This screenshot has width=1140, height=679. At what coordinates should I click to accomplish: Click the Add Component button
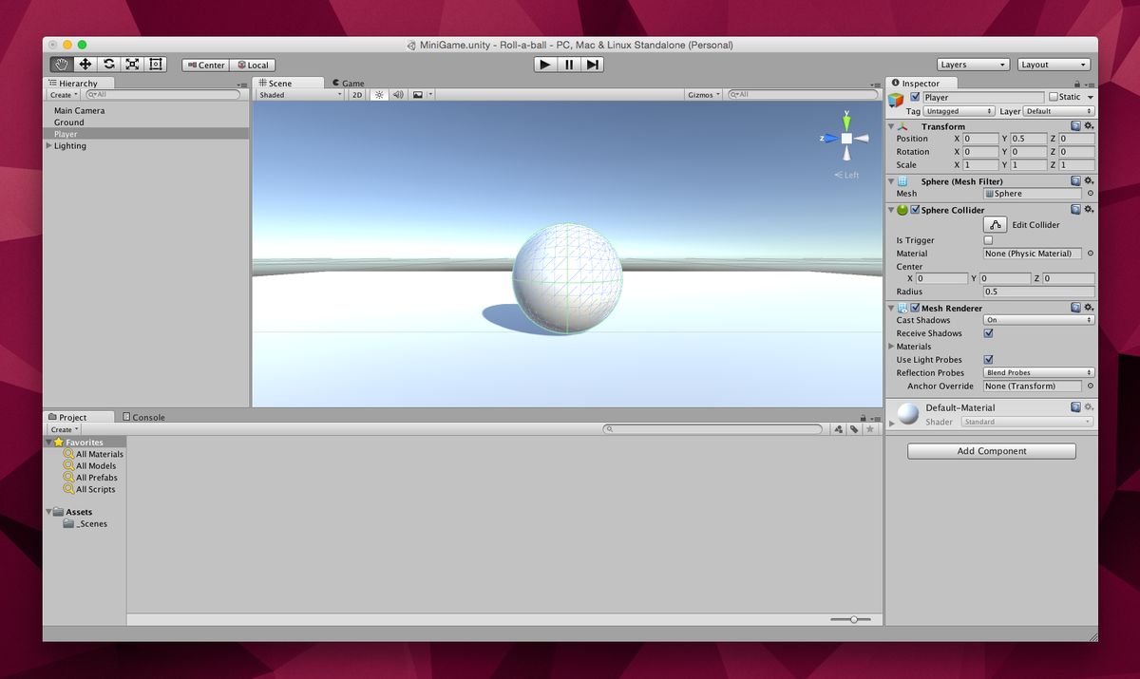click(991, 451)
